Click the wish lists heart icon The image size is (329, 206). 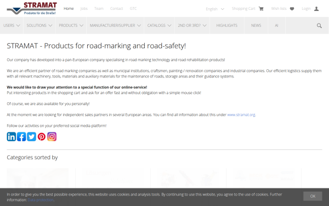[x=292, y=9]
